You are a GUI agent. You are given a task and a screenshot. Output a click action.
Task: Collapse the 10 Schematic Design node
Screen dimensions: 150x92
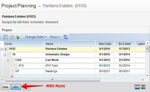(x=5, y=55)
